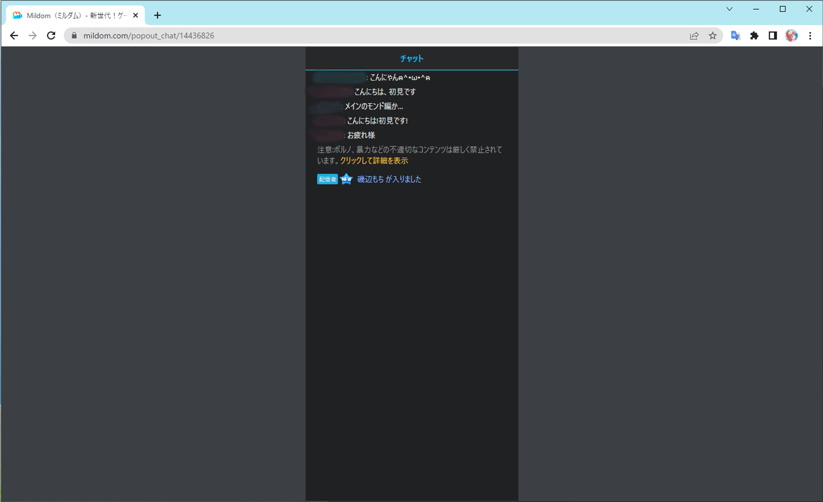Click the 磯辺もち username
This screenshot has width=823, height=502.
click(x=370, y=179)
